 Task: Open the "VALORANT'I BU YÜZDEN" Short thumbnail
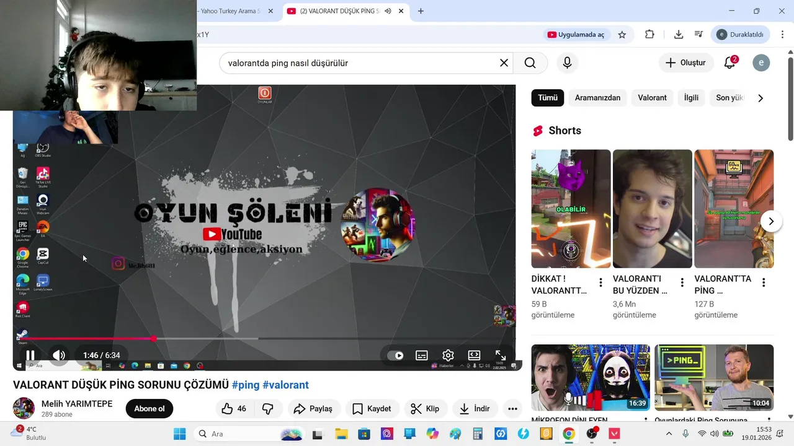[653, 209]
